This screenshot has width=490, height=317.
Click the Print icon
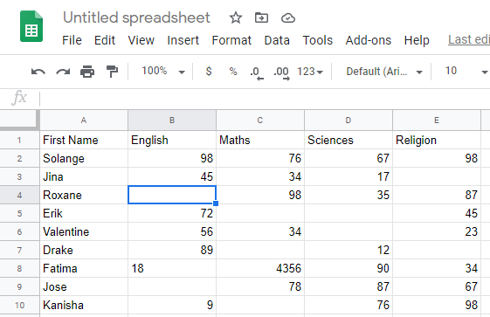point(87,72)
